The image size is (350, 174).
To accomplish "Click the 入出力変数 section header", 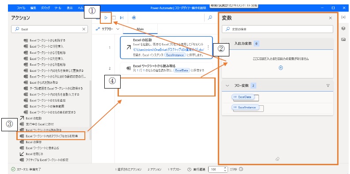I will [278, 44].
